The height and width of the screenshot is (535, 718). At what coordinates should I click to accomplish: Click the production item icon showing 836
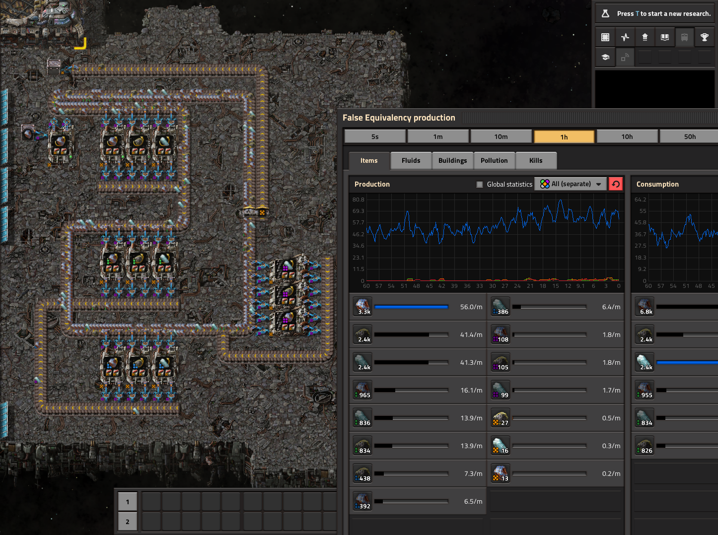point(362,418)
